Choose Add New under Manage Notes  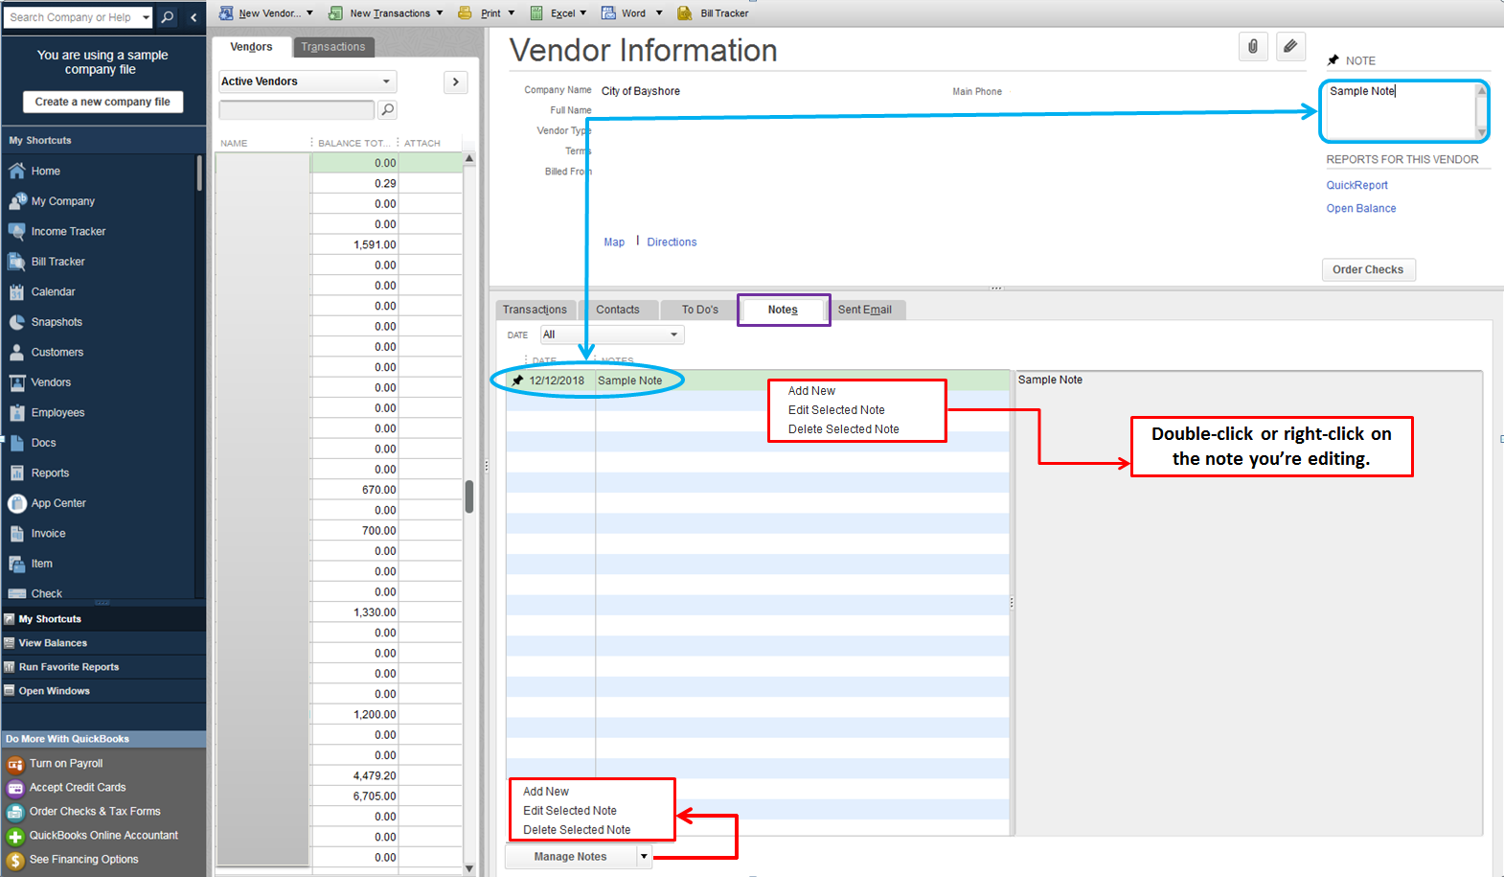click(x=545, y=792)
